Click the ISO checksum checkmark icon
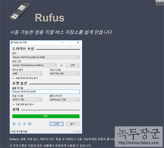Screen dimensions: 164x148 61,65
